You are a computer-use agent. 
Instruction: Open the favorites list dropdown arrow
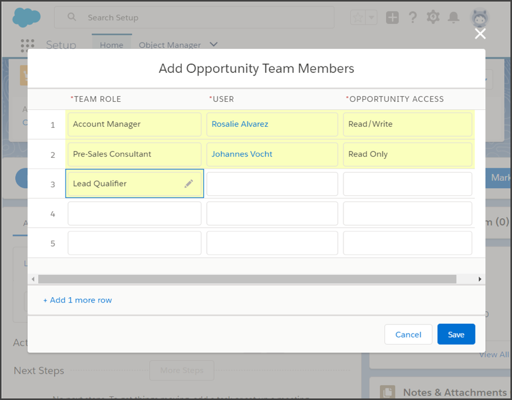coord(371,17)
